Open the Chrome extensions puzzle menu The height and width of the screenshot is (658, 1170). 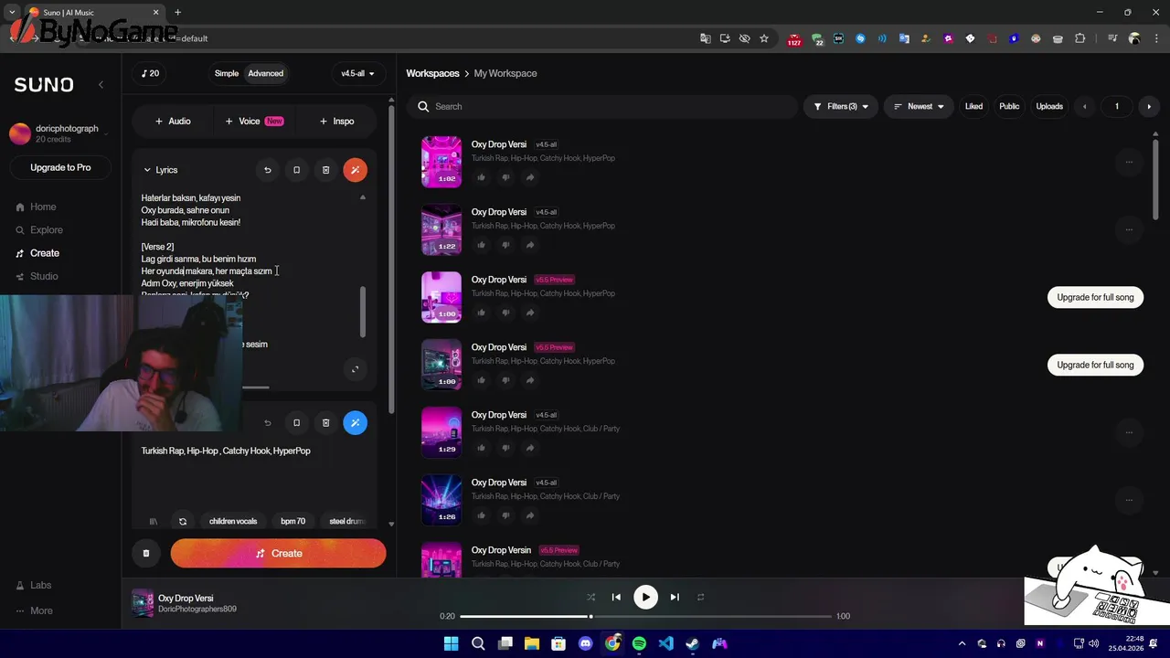click(1080, 38)
